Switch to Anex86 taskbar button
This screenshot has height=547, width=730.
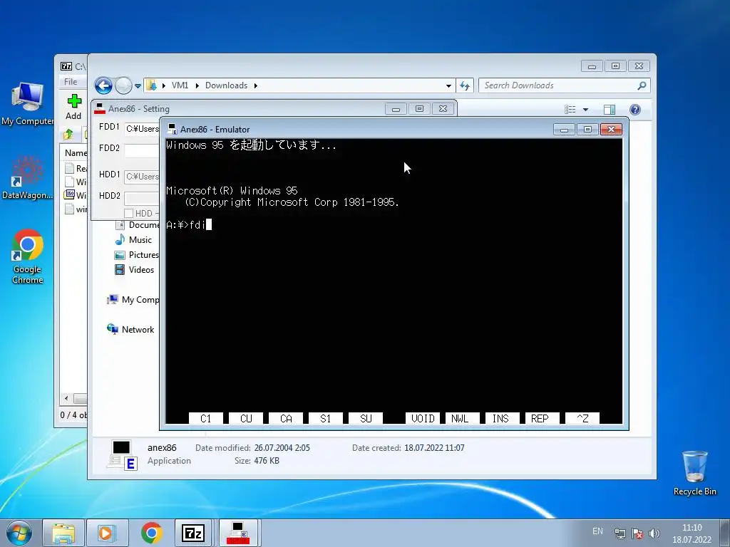point(238,533)
